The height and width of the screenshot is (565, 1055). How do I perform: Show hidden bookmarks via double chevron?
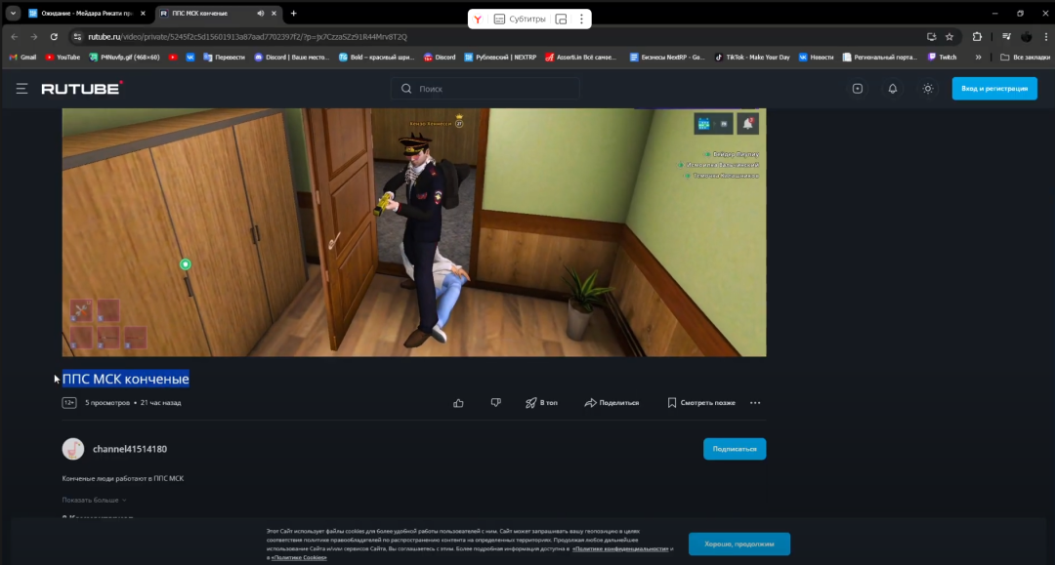pyautogui.click(x=978, y=58)
